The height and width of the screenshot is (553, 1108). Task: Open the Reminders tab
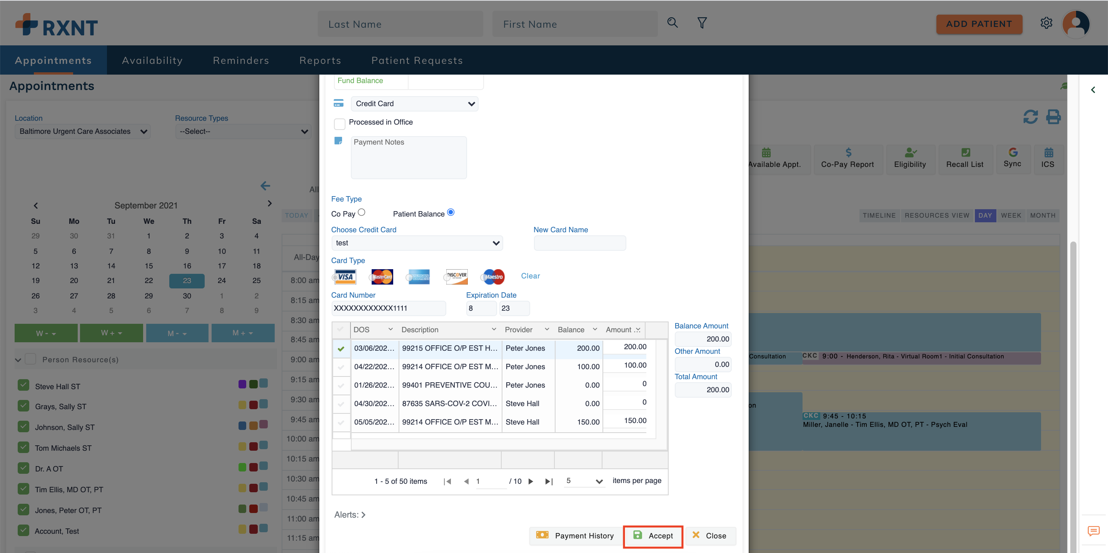pyautogui.click(x=241, y=60)
